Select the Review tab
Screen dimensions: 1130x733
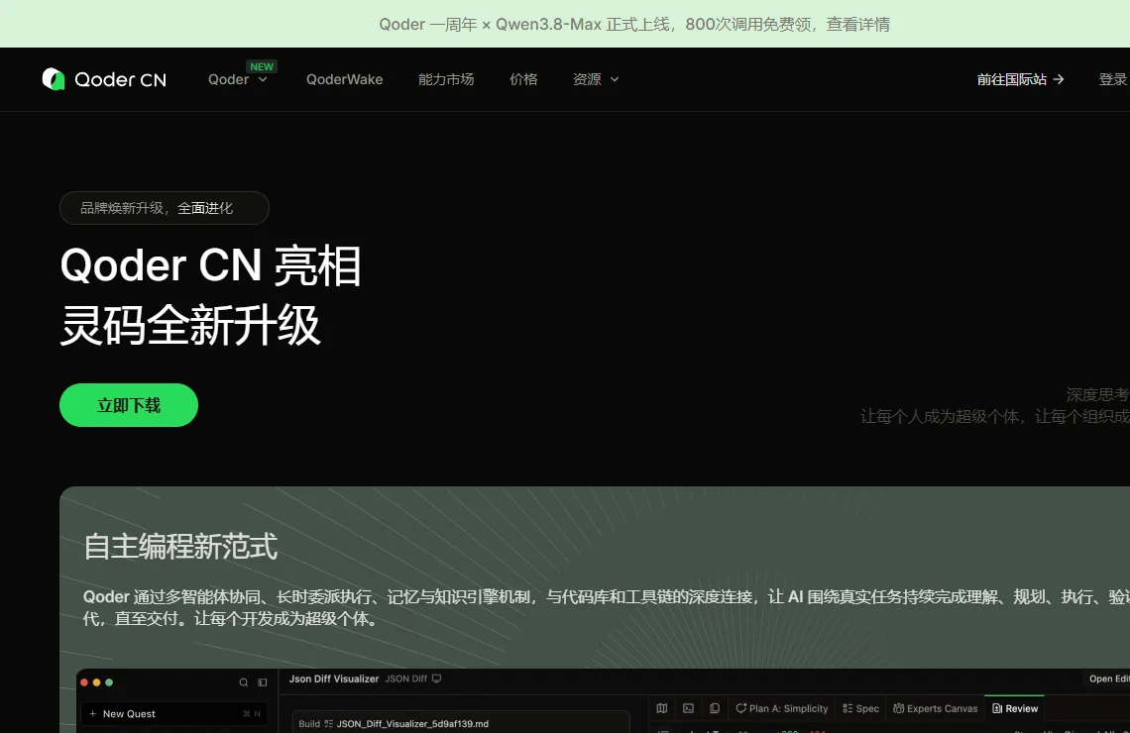click(1015, 708)
